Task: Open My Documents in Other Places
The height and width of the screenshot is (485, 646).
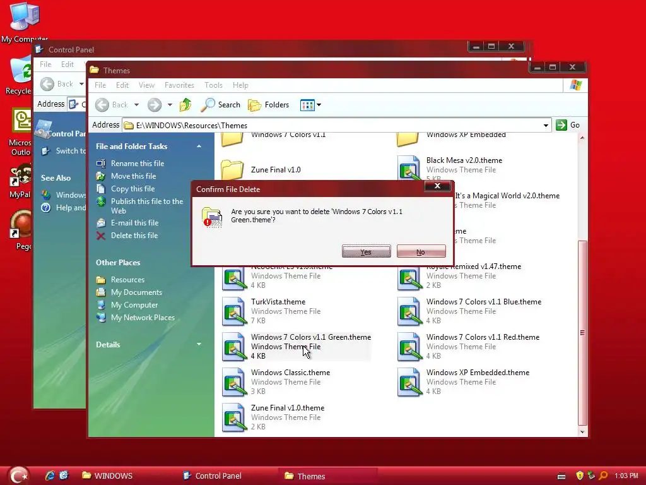Action: coord(136,292)
